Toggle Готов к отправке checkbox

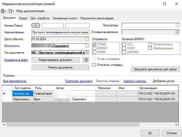coord(94,59)
